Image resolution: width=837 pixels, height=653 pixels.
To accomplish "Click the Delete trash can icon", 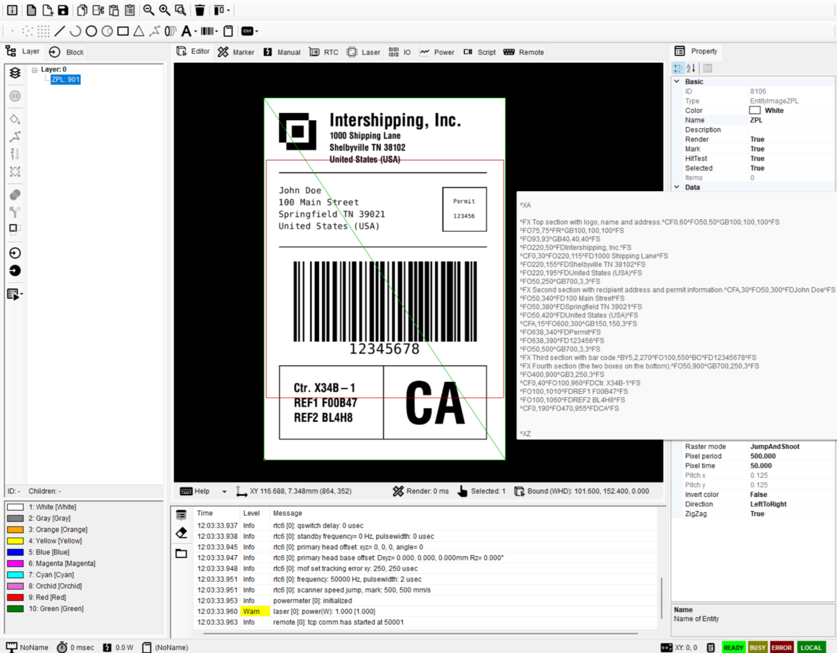I will point(200,10).
